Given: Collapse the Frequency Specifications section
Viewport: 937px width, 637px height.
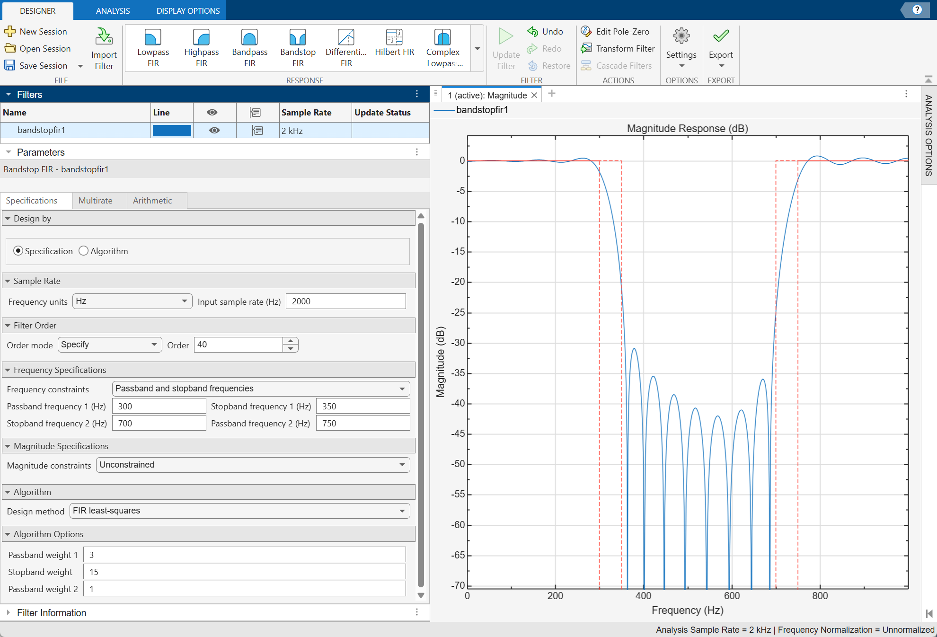Looking at the screenshot, I should point(8,370).
